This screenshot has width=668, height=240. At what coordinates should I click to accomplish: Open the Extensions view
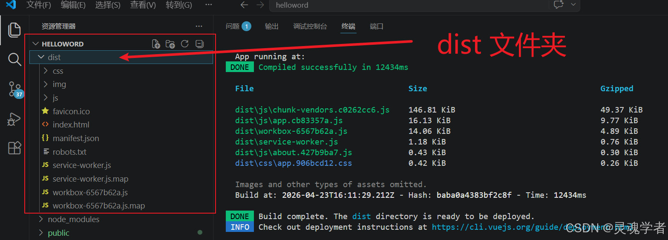coord(14,148)
